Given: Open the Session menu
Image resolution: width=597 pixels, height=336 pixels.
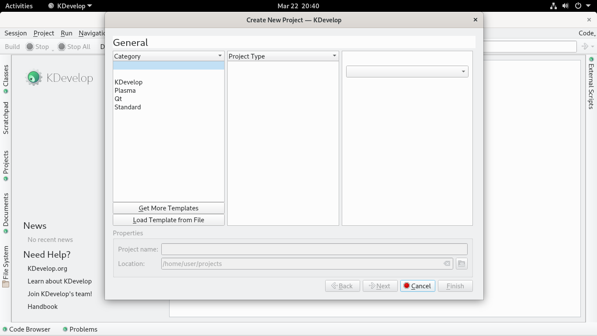Looking at the screenshot, I should 16,33.
